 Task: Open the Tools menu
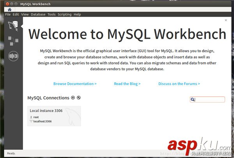tap(51, 14)
